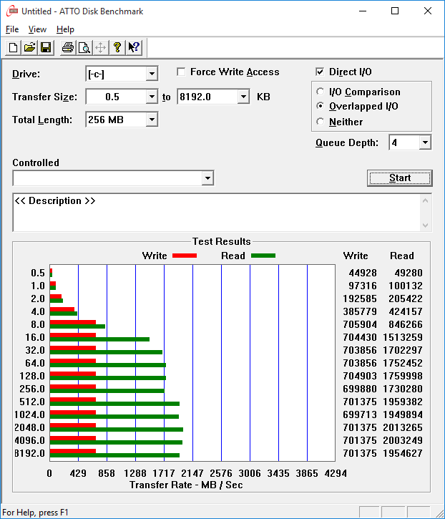Screen dimensions: 445x519
Task: Open the Help menu
Action: [x=65, y=29]
